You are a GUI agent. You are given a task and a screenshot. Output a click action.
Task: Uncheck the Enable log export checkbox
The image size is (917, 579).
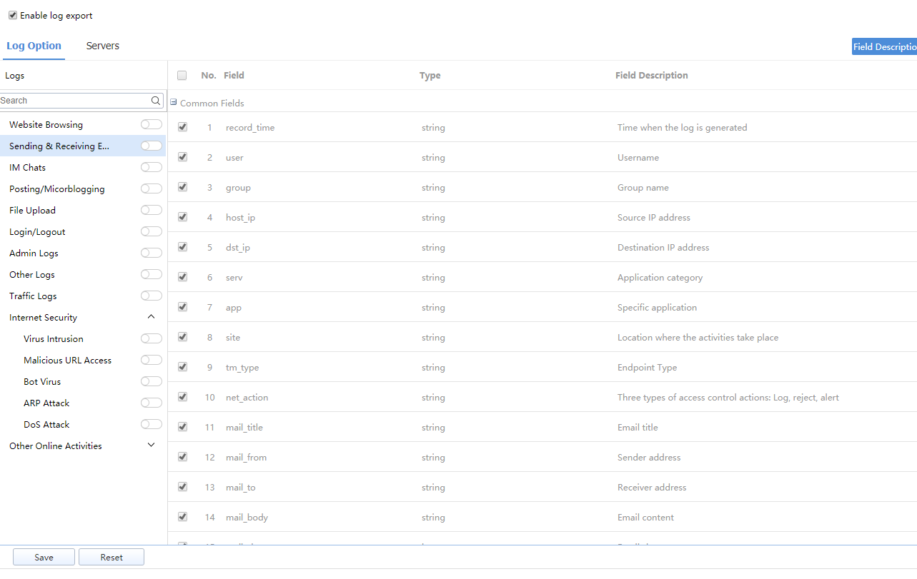pyautogui.click(x=13, y=15)
